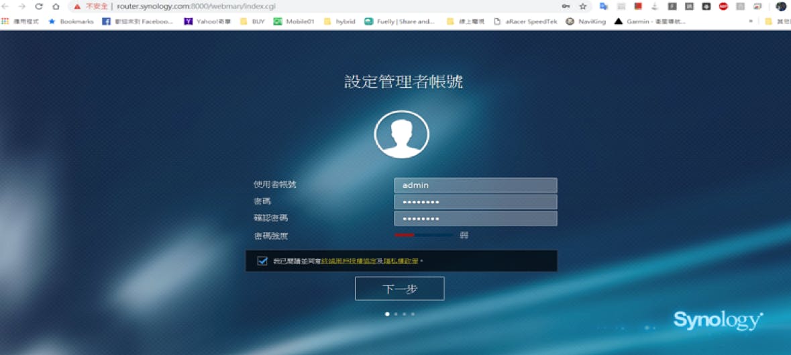Viewport: 791px width, 355px height.
Task: Open the Fuelly bookmark
Action: (400, 21)
